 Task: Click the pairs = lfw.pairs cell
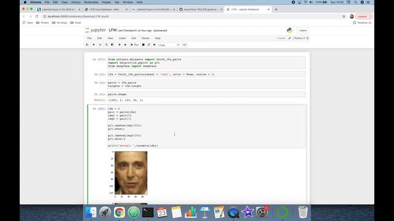206,84
